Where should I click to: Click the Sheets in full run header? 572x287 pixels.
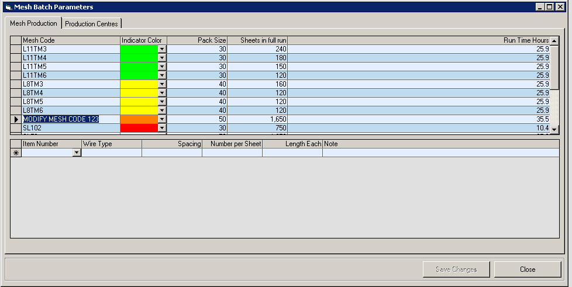tap(257, 40)
